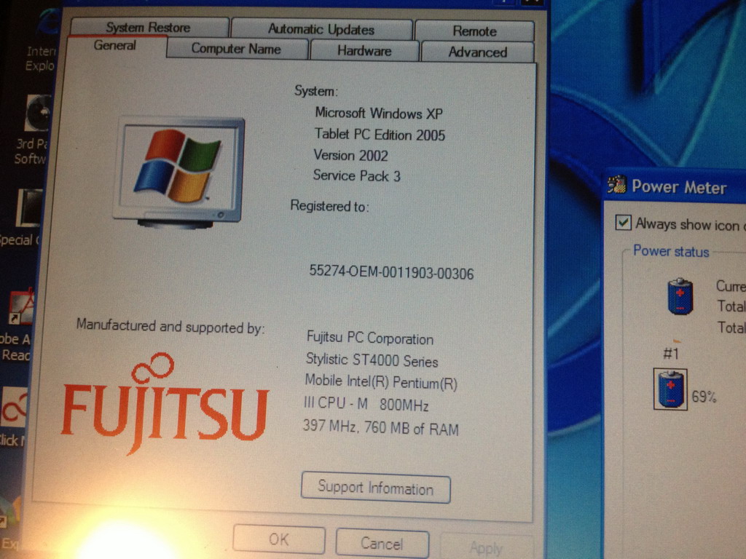Viewport: 746px width, 559px height.
Task: Select the 3rd Party Software desktop icon
Action: pyautogui.click(x=38, y=115)
